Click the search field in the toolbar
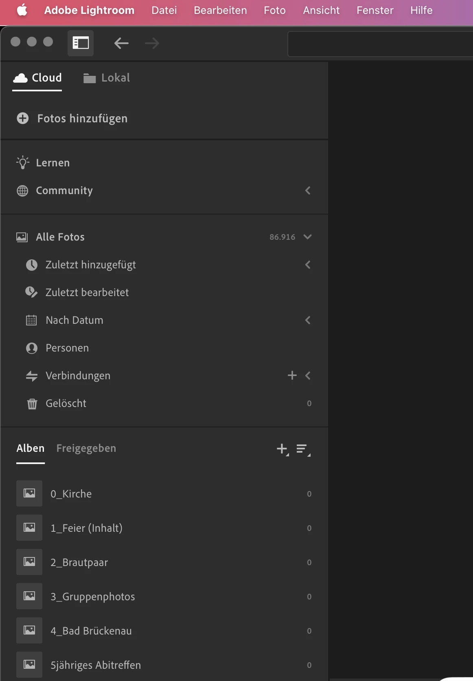This screenshot has height=681, width=473. (x=380, y=44)
